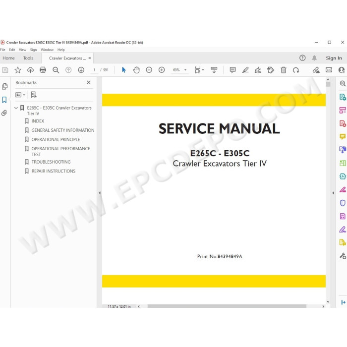Image resolution: width=347 pixels, height=347 pixels.
Task: Open INDEX bookmark
Action: (x=38, y=121)
